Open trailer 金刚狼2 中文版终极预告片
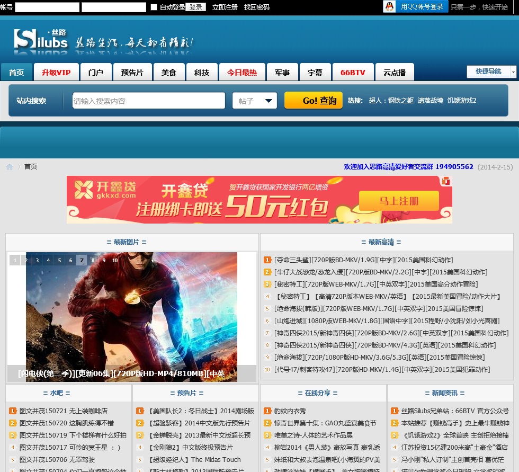The image size is (519, 472). (190, 447)
